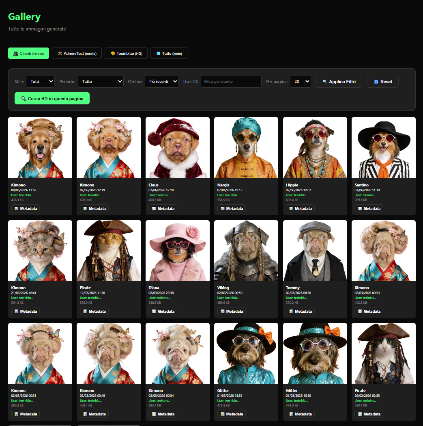Click the shirt icon on Teeinblue tab

[113, 54]
